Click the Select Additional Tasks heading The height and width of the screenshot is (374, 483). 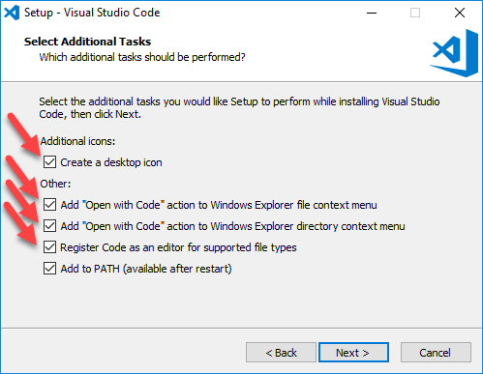point(87,42)
